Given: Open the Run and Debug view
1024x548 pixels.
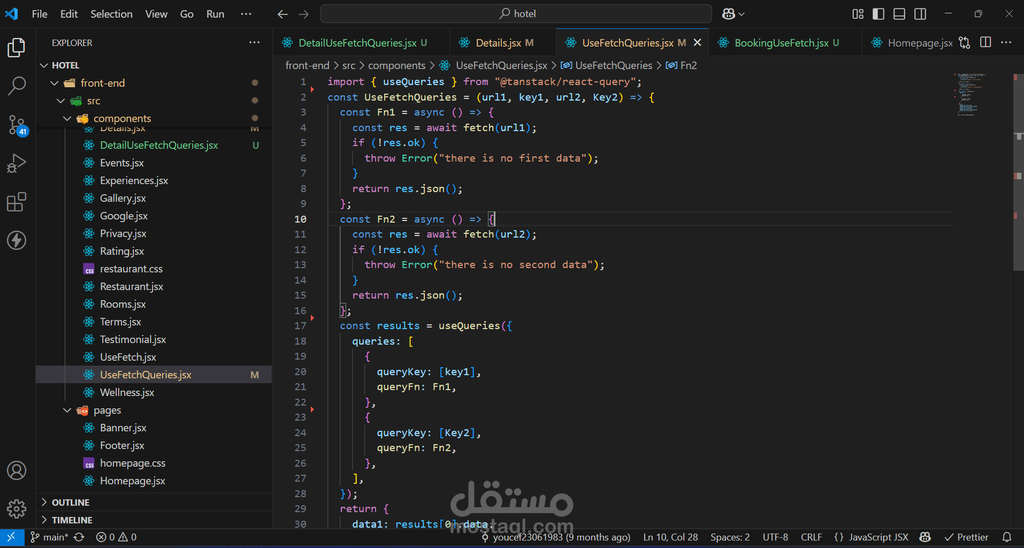Looking at the screenshot, I should coord(17,163).
